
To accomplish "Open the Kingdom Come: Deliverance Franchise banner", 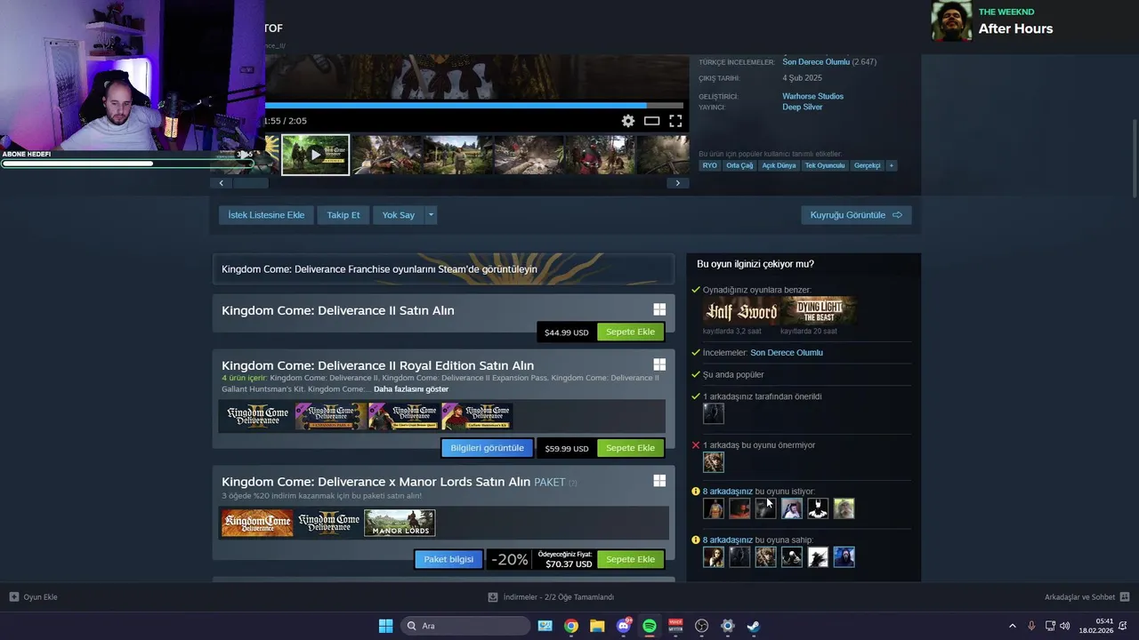I will point(443,268).
